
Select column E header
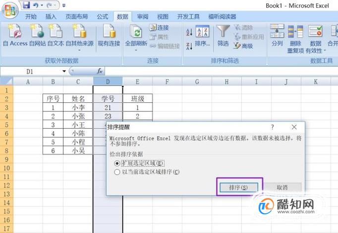(137, 82)
